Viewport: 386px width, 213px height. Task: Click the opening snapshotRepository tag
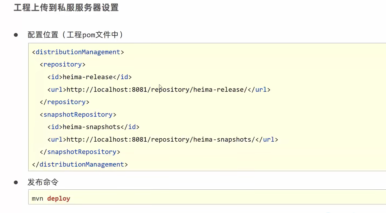coord(78,115)
